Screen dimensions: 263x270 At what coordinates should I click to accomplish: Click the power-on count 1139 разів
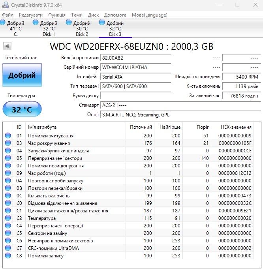(x=242, y=86)
